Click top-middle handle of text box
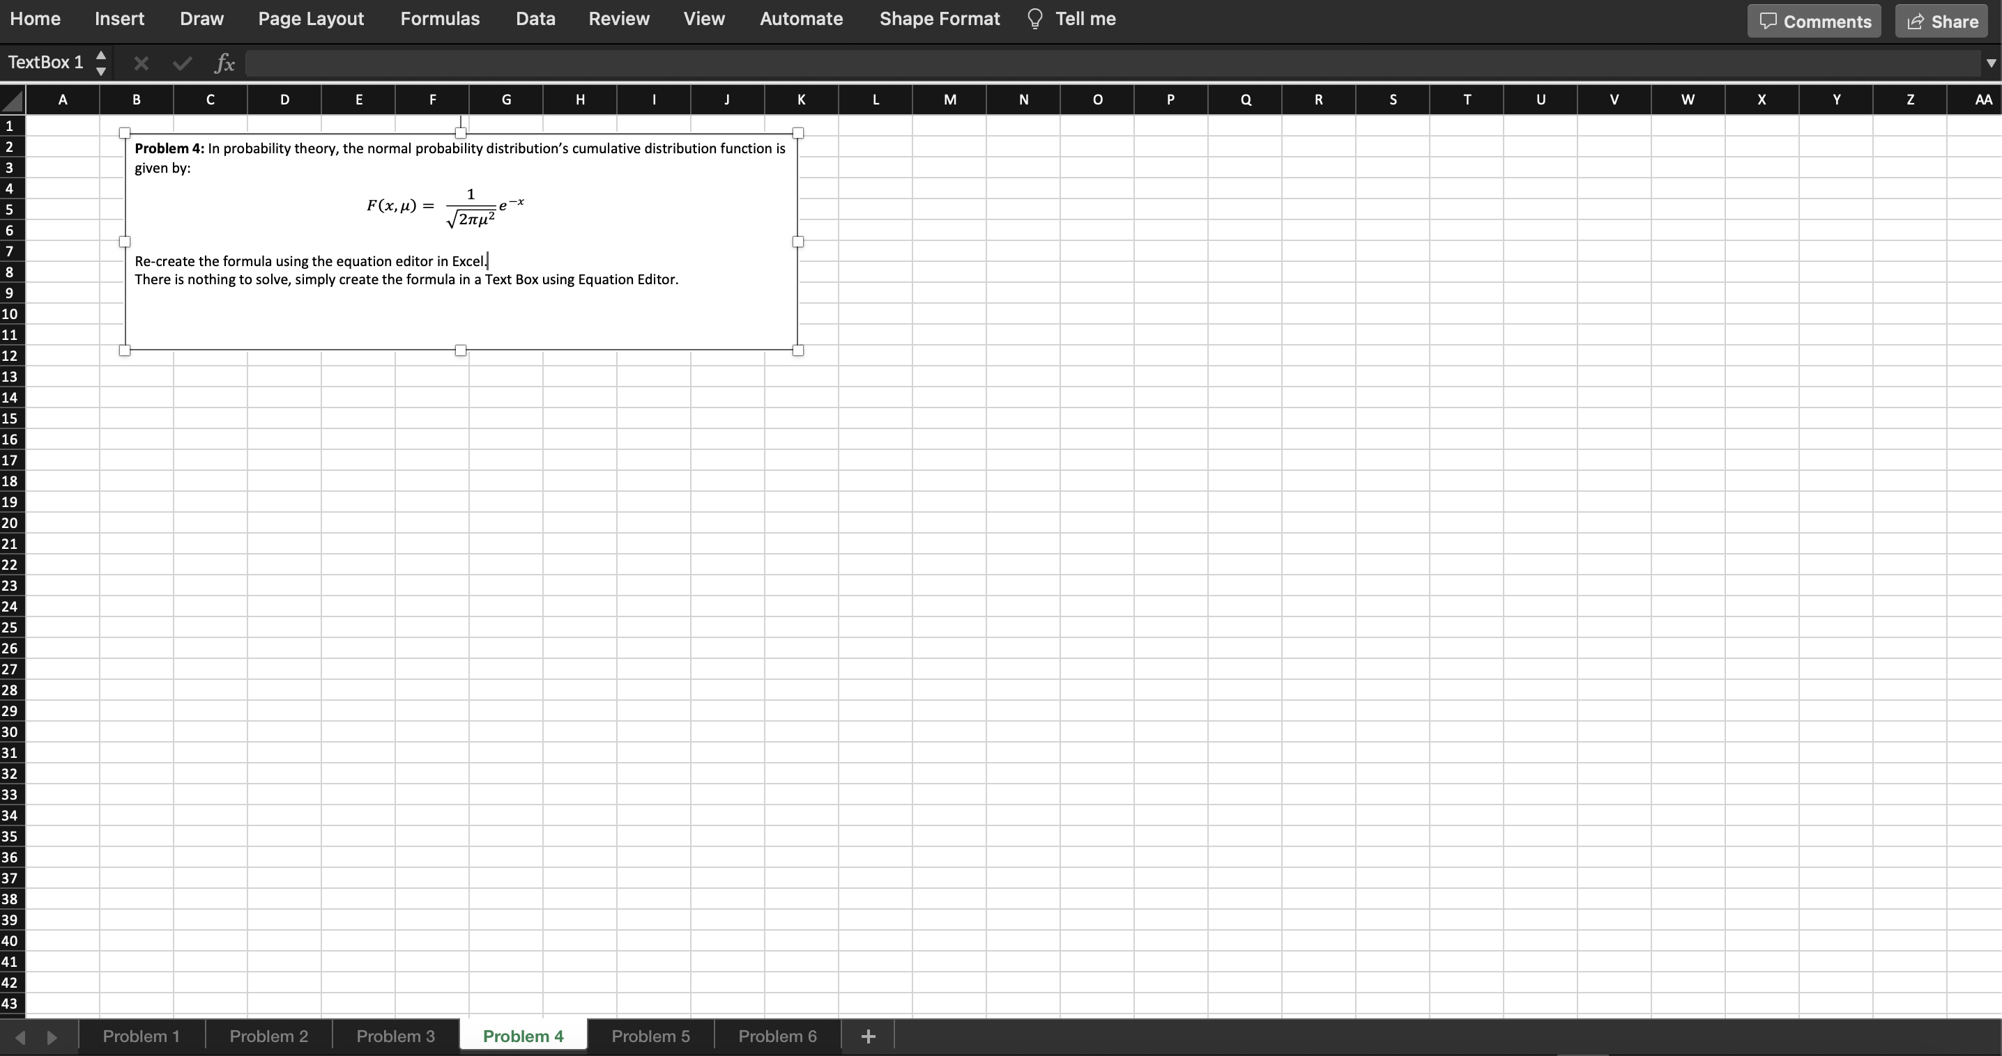Viewport: 2002px width, 1056px height. [x=461, y=133]
